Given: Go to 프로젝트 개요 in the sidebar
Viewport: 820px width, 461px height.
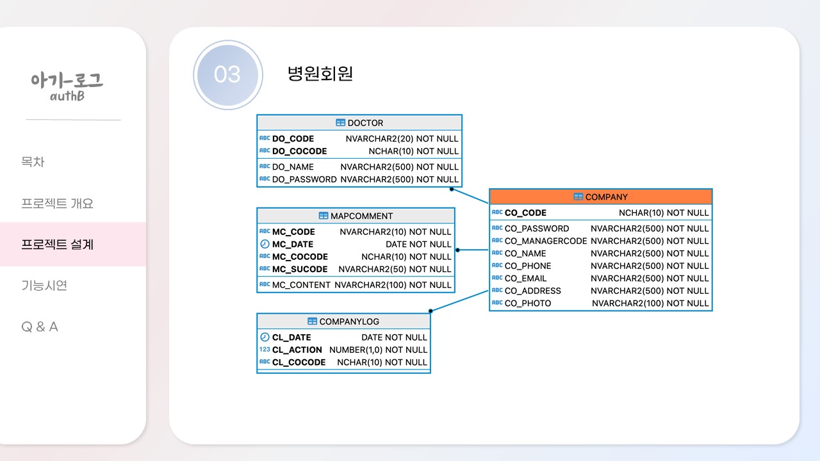Looking at the screenshot, I should click(57, 204).
